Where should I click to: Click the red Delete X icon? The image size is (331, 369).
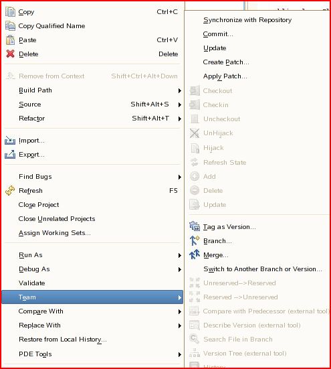pos(10,54)
